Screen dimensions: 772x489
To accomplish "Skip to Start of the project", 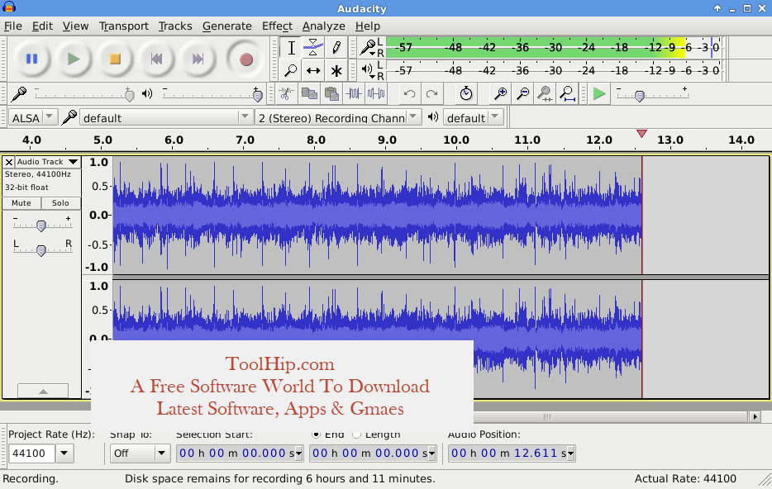I will coord(156,59).
